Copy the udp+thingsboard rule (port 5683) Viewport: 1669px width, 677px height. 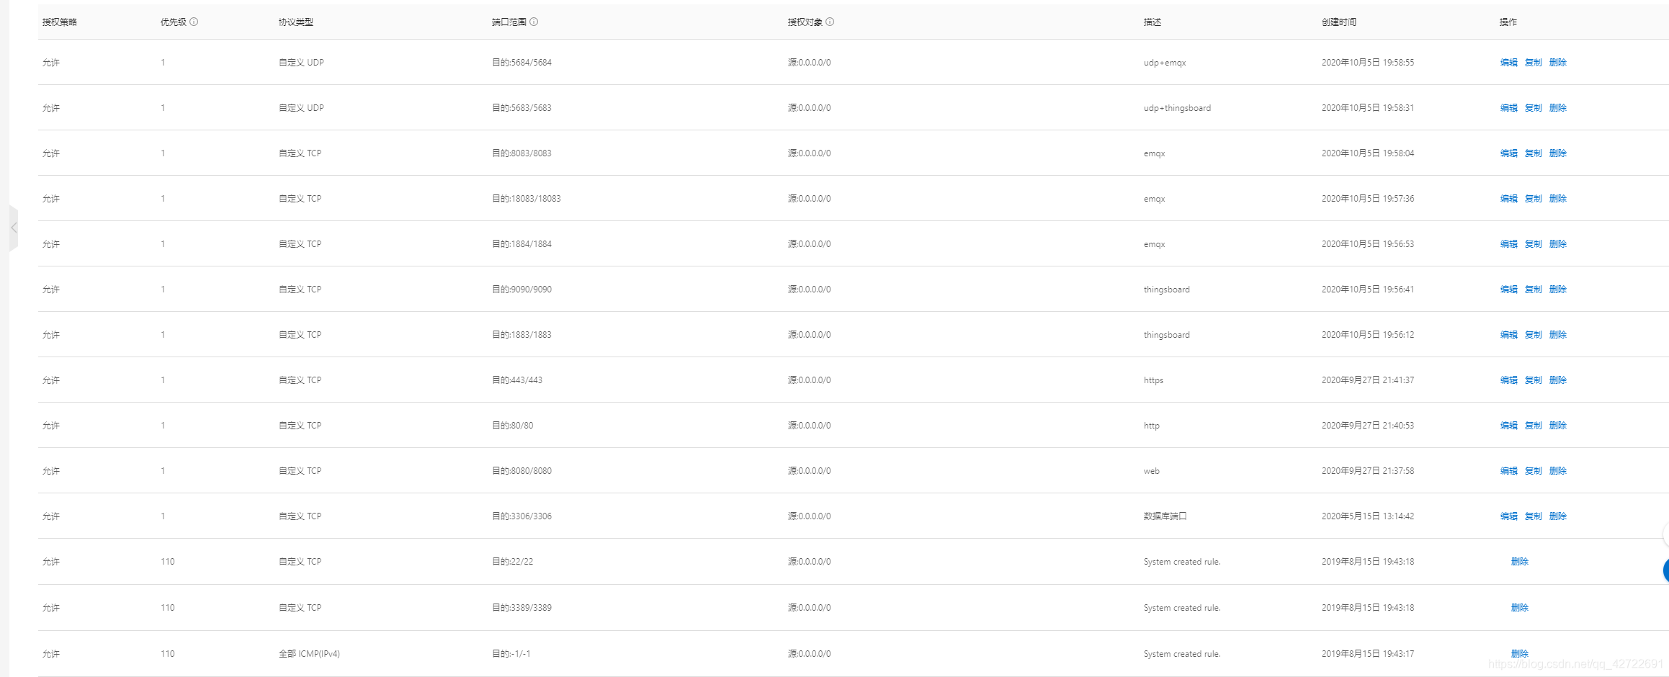point(1533,108)
